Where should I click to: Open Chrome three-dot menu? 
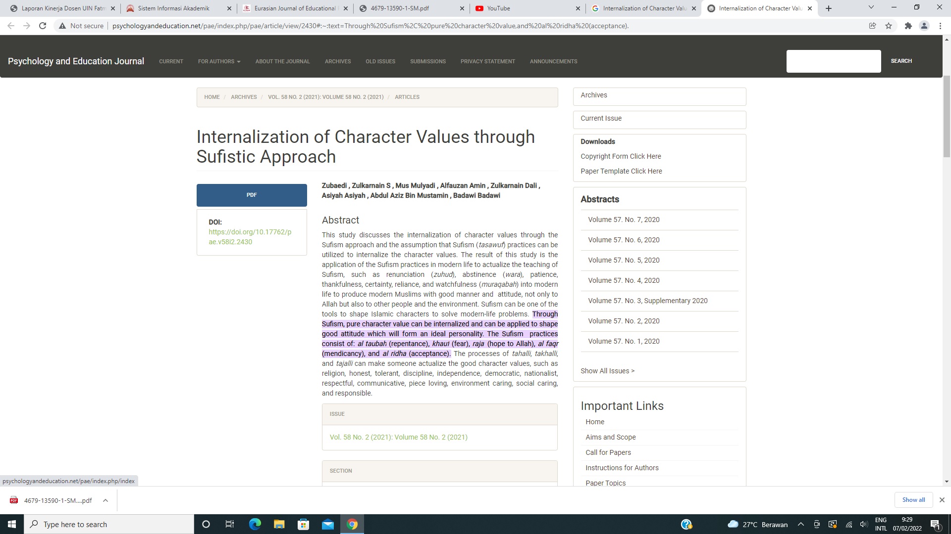click(940, 26)
